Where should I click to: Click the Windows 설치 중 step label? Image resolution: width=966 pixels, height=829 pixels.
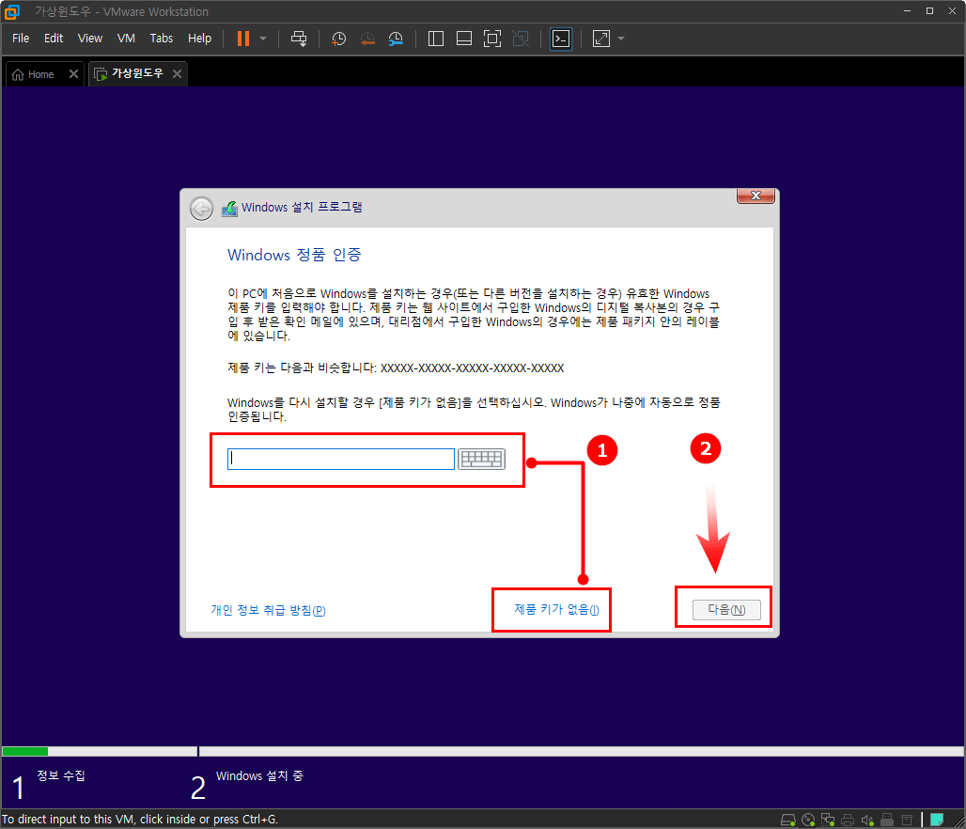coord(259,776)
